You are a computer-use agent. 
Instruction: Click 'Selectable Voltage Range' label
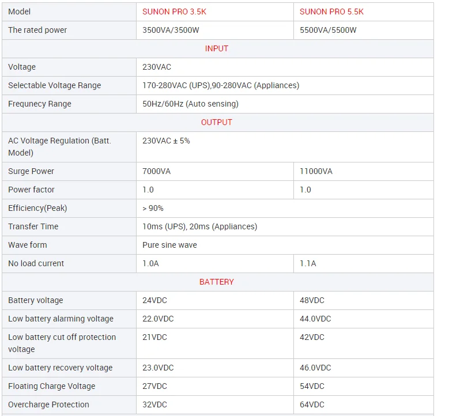coord(54,85)
